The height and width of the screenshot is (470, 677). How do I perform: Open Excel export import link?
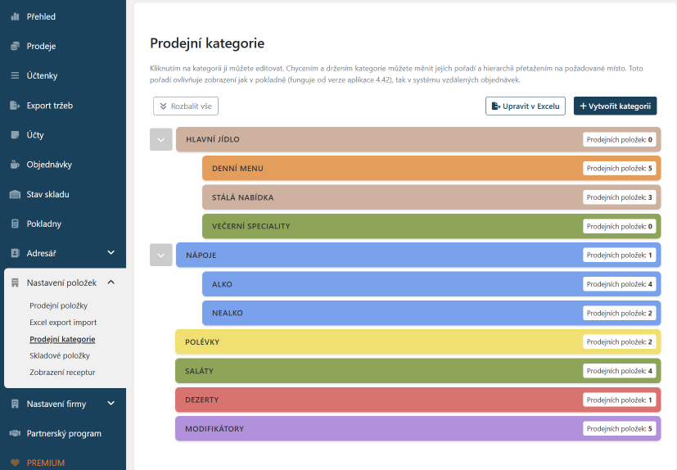coord(63,323)
